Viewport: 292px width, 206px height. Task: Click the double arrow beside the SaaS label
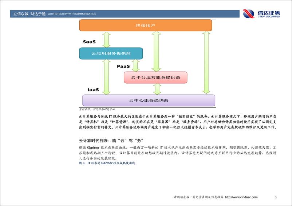tap(106, 40)
